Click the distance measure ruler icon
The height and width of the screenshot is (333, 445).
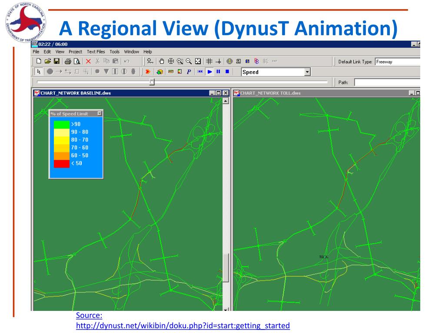150,61
